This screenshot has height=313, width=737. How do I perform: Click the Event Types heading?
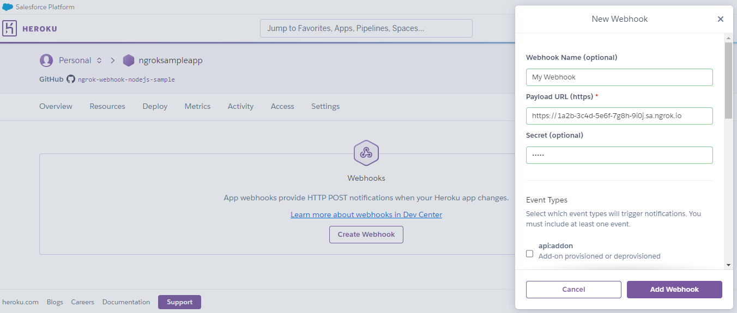pos(547,200)
